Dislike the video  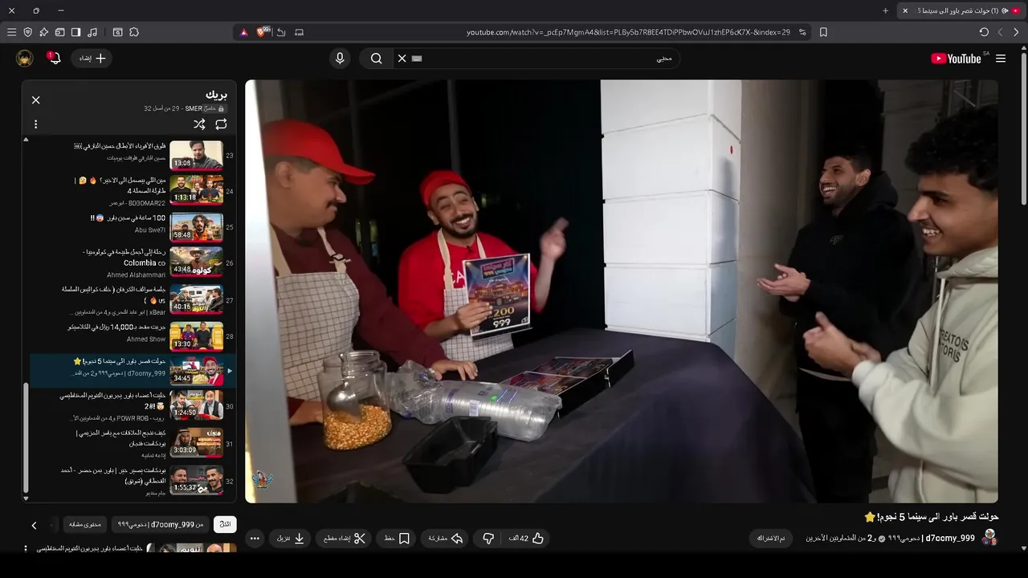tap(488, 538)
